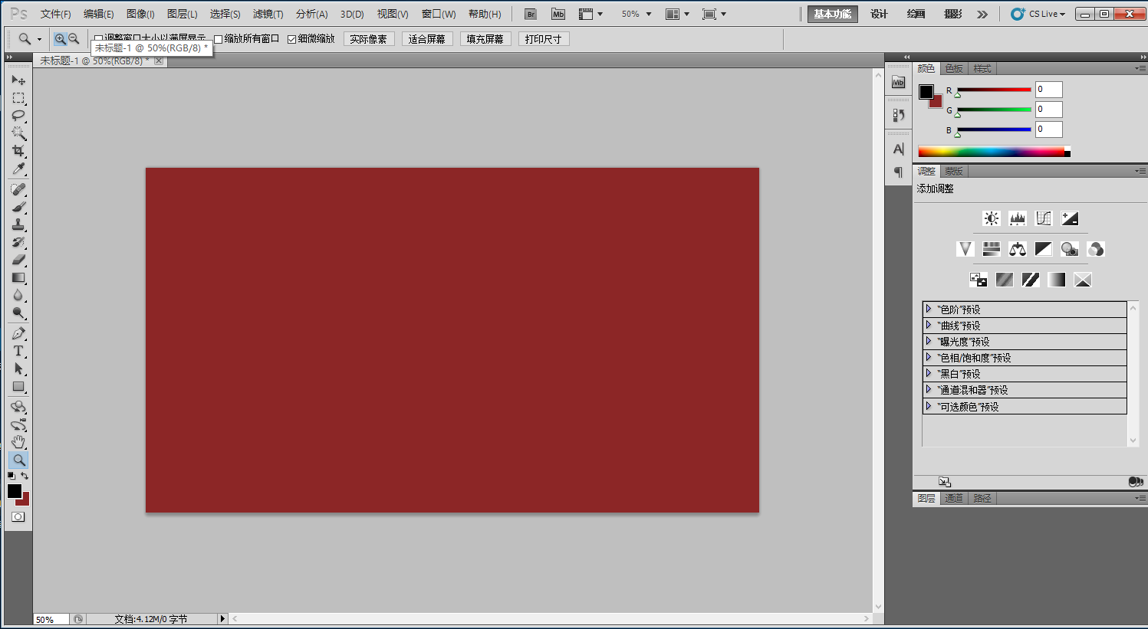This screenshot has width=1148, height=629.
Task: Select the Quick Selection tool
Action: [x=18, y=133]
